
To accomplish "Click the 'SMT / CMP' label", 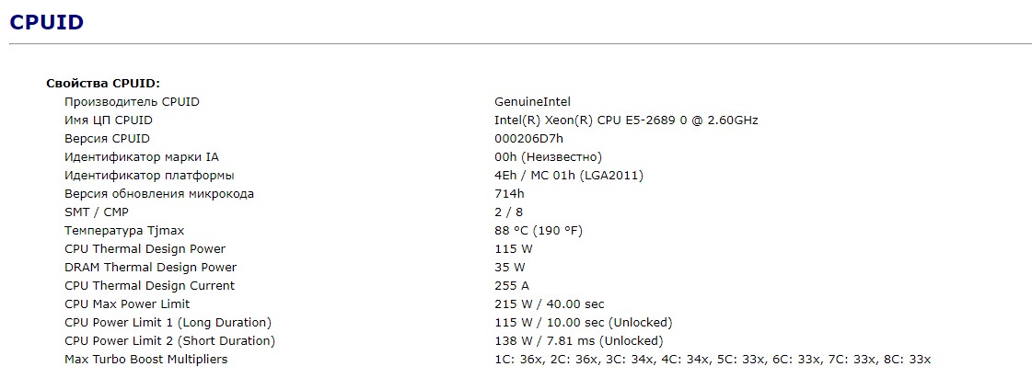I will (97, 212).
